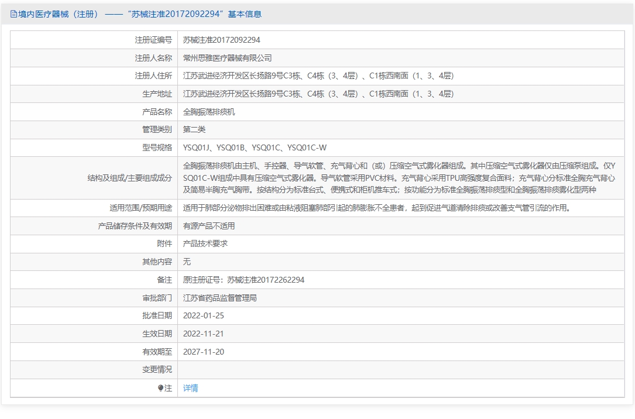Click the 批准日期 label

(x=157, y=316)
